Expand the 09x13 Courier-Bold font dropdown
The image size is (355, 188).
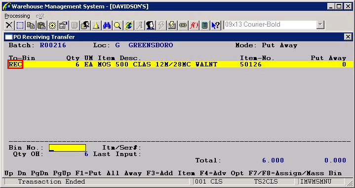[x=320, y=25]
